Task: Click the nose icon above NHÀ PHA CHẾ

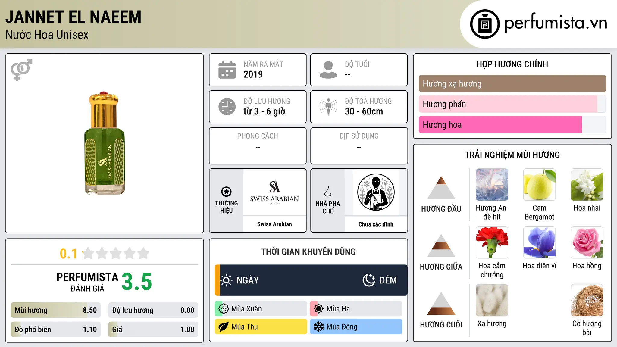Action: [328, 192]
